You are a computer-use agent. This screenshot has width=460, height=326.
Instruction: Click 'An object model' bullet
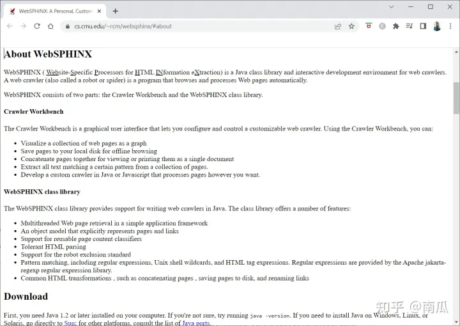(x=100, y=231)
